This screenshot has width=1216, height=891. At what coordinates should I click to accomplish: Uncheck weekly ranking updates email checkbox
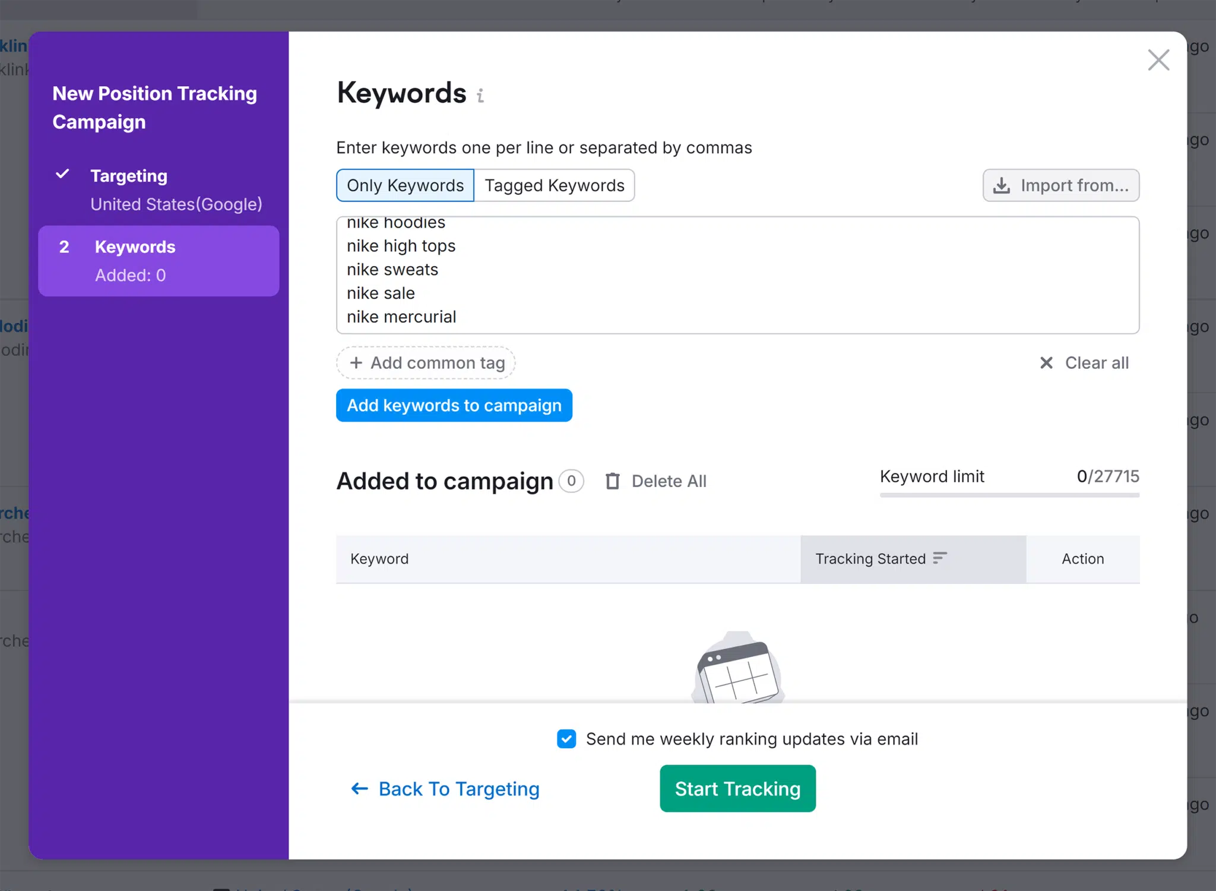click(x=566, y=739)
